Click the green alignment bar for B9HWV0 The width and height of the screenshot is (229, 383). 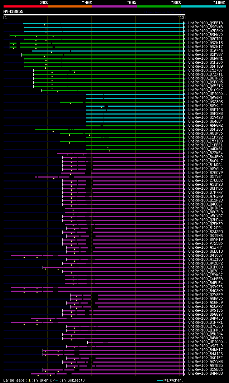[97, 35]
